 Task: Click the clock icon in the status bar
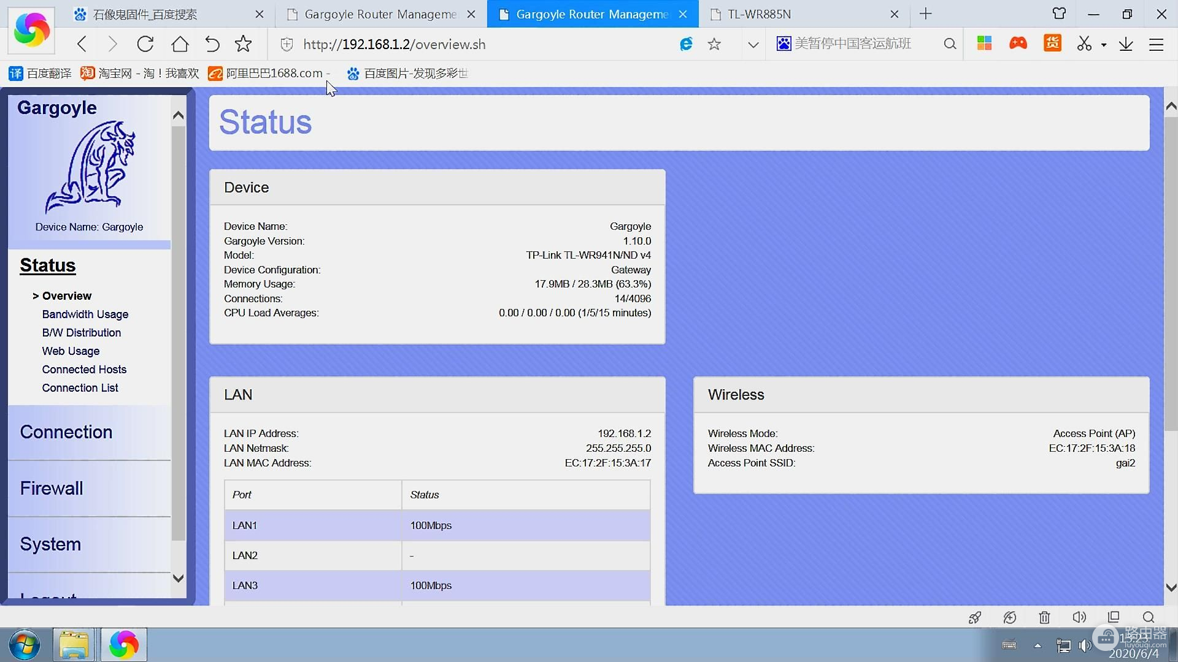pos(1010,617)
